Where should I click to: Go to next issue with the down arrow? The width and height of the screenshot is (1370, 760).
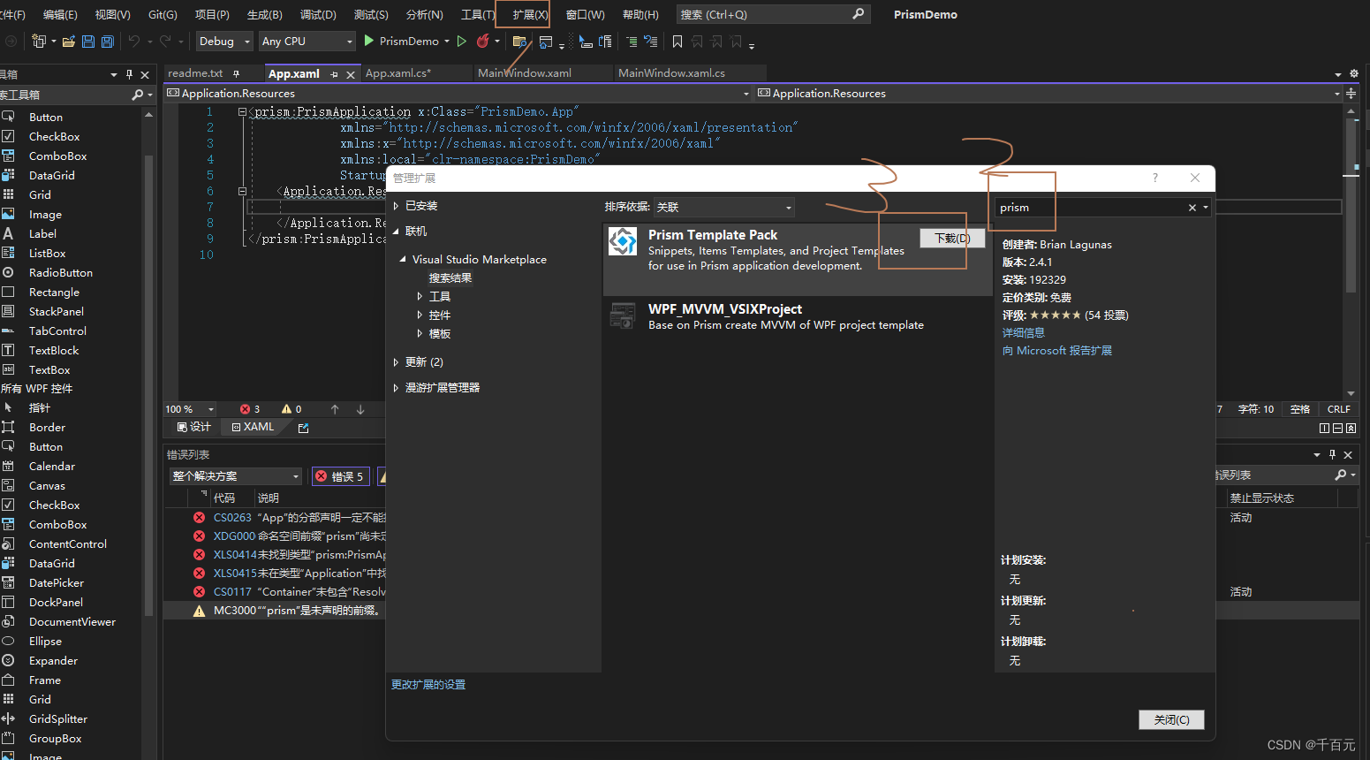[x=360, y=409]
